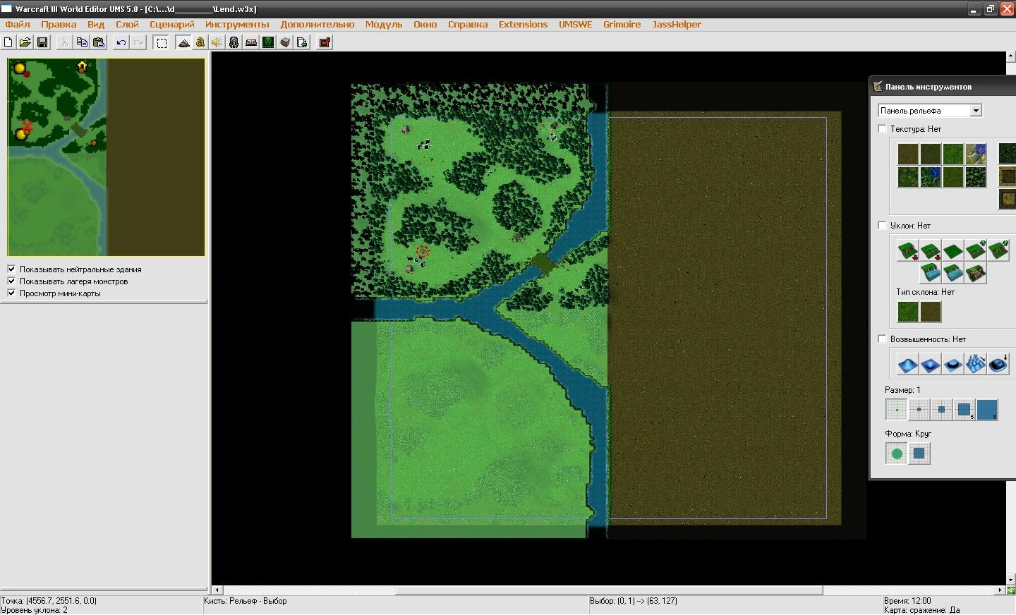Image resolution: width=1016 pixels, height=615 pixels.
Task: Open the 'Правка' menu
Action: tap(59, 24)
